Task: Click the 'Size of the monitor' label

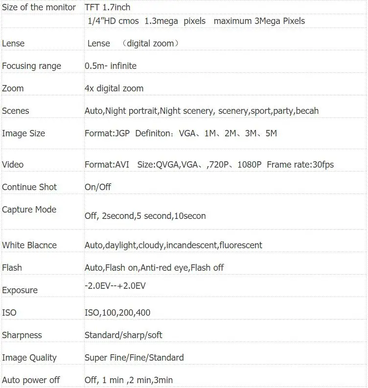Action: 39,7
